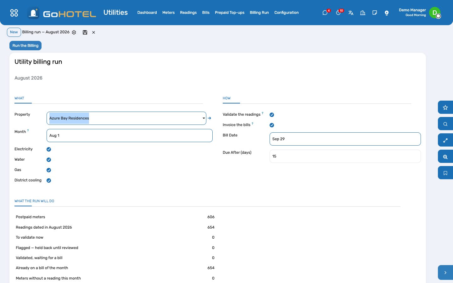
Task: Open the apps grid menu icon
Action: 14,13
